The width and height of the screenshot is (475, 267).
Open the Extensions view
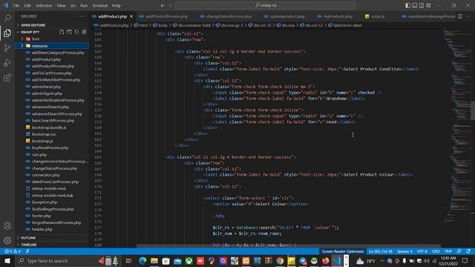pos(7,78)
